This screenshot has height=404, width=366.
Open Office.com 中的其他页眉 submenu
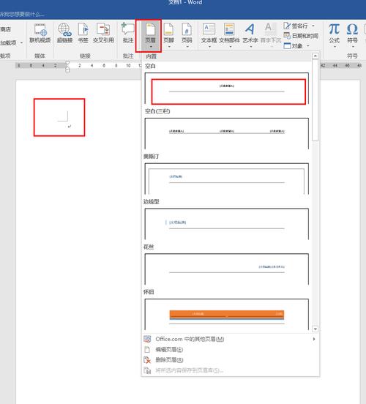(230, 339)
